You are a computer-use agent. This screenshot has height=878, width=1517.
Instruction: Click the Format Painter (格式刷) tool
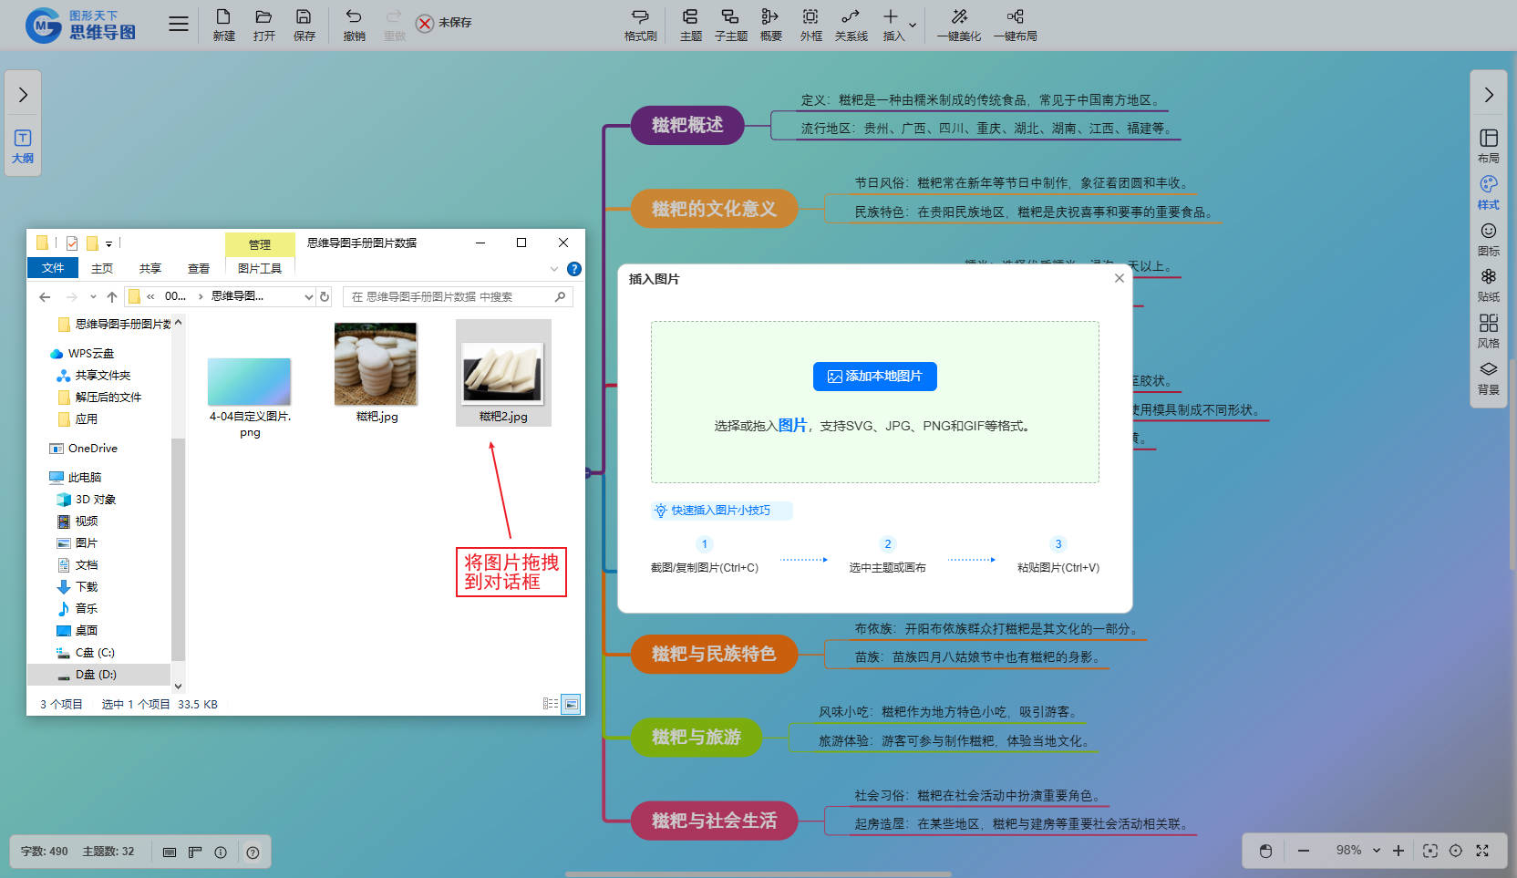point(640,24)
